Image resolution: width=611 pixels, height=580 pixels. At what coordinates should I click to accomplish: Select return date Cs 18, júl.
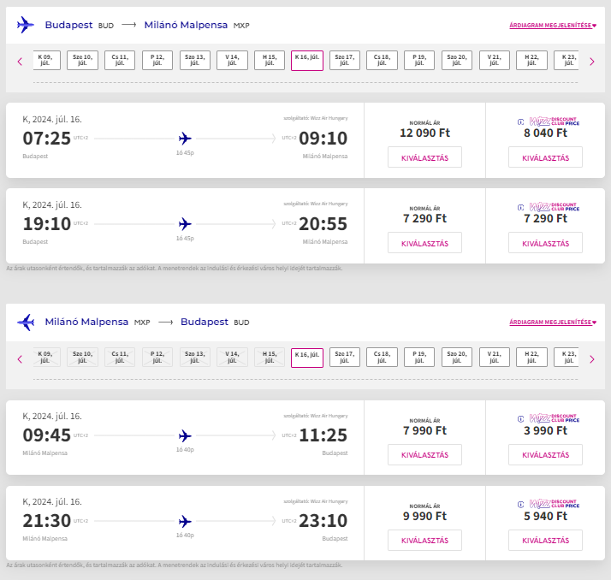(383, 358)
